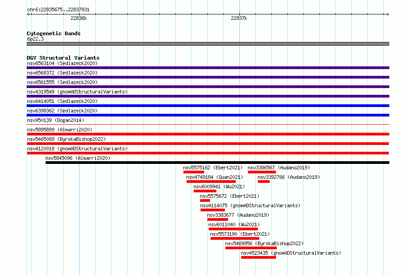The image size is (402, 275).
Task: Open variant nsv6563104 (Sedlazeck2020) label
Action: [62, 63]
